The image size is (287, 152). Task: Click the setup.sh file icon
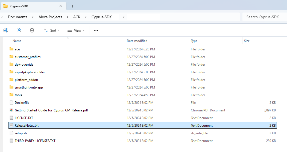pos(11,133)
